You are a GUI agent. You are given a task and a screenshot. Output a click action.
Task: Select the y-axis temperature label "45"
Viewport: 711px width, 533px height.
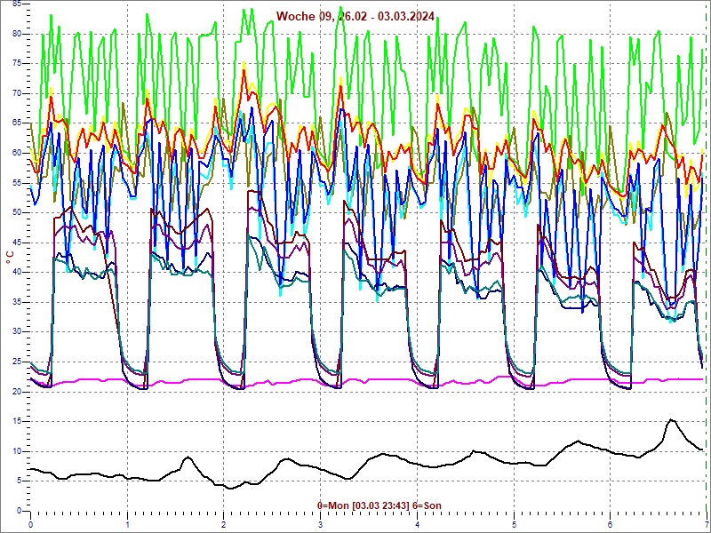pos(17,243)
